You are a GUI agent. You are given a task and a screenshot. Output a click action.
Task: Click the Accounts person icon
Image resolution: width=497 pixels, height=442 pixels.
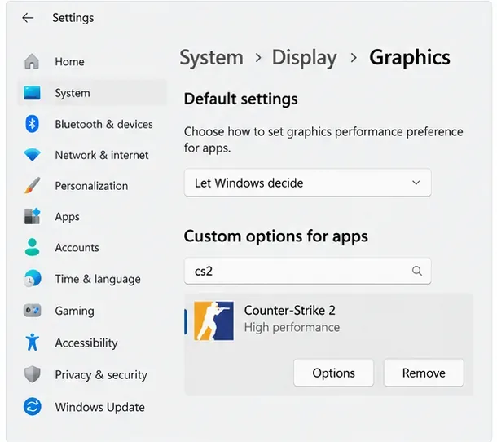click(x=32, y=247)
